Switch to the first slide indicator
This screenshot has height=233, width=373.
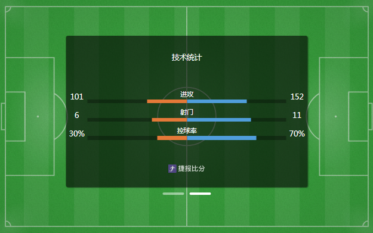173,194
